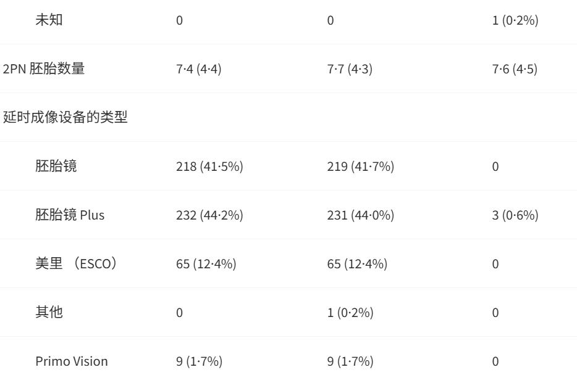Select the 2PN 胚胎数量 row label
The height and width of the screenshot is (383, 577).
click(x=44, y=68)
